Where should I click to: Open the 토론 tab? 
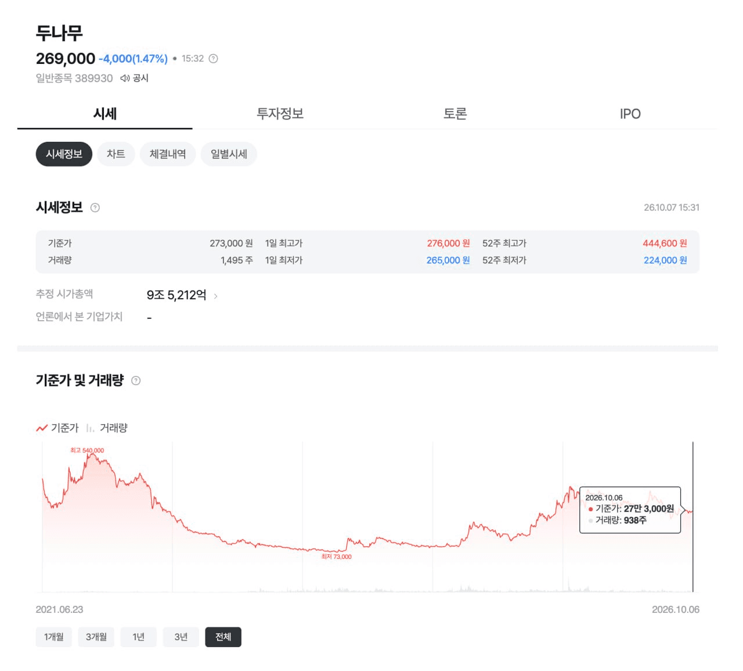point(455,114)
